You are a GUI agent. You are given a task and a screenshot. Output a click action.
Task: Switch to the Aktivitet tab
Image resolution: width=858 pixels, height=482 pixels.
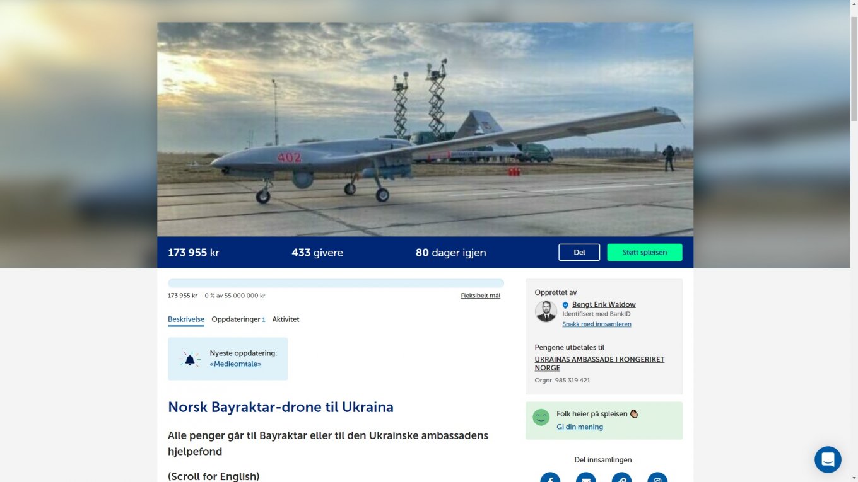pyautogui.click(x=286, y=319)
